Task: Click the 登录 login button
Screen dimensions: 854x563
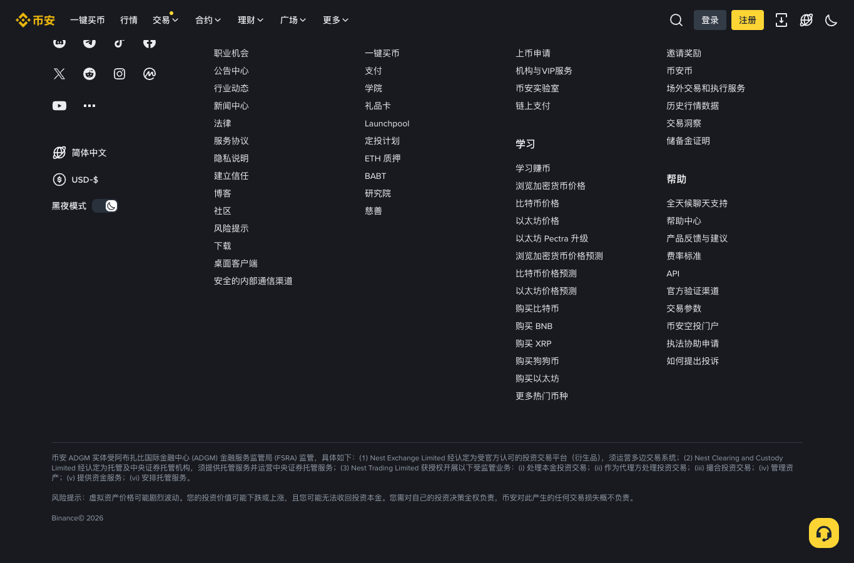Action: pyautogui.click(x=710, y=20)
